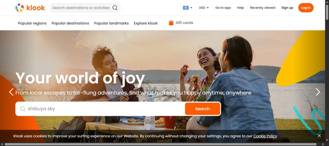Show the previous hero banner slide
Screen dimensions: 329x146
[11, 92]
